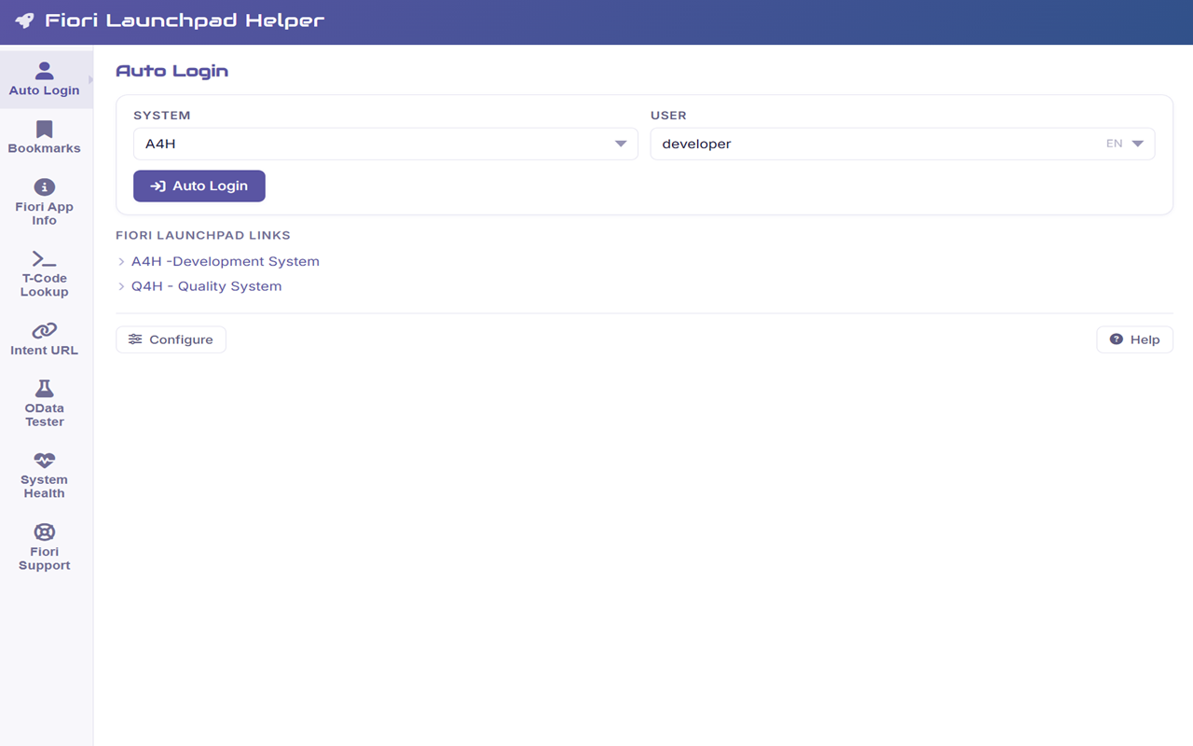The width and height of the screenshot is (1193, 746).
Task: Click the EN language indicator in user field
Action: point(1114,144)
